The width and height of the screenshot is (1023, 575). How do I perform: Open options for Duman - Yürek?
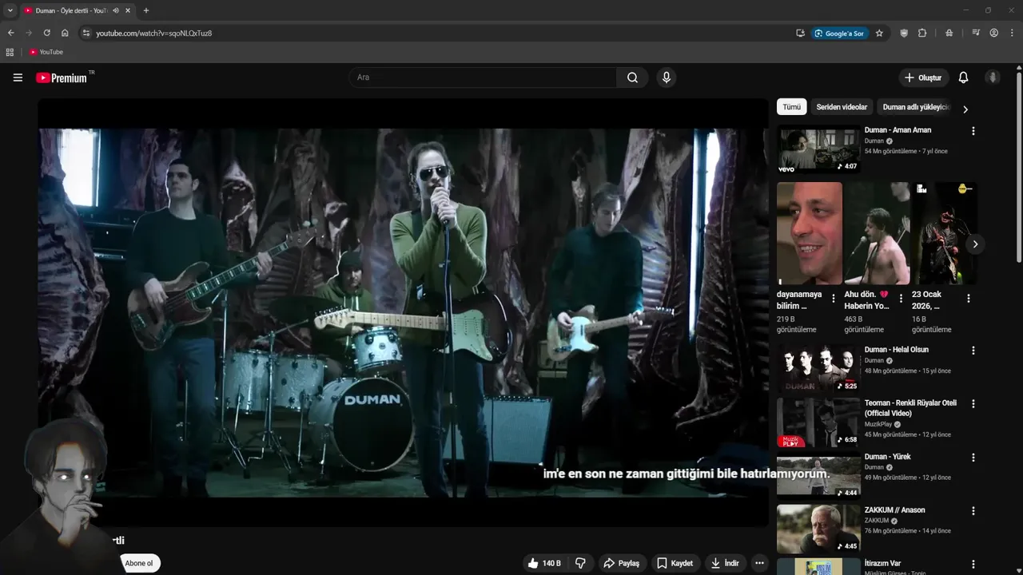click(x=973, y=458)
